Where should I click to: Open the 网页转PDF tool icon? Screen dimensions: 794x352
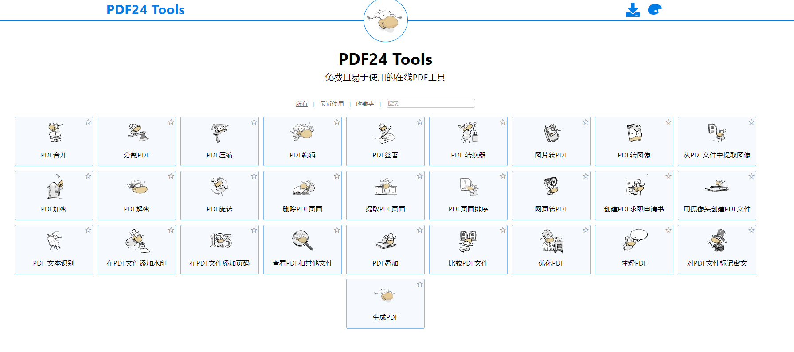[x=551, y=187]
